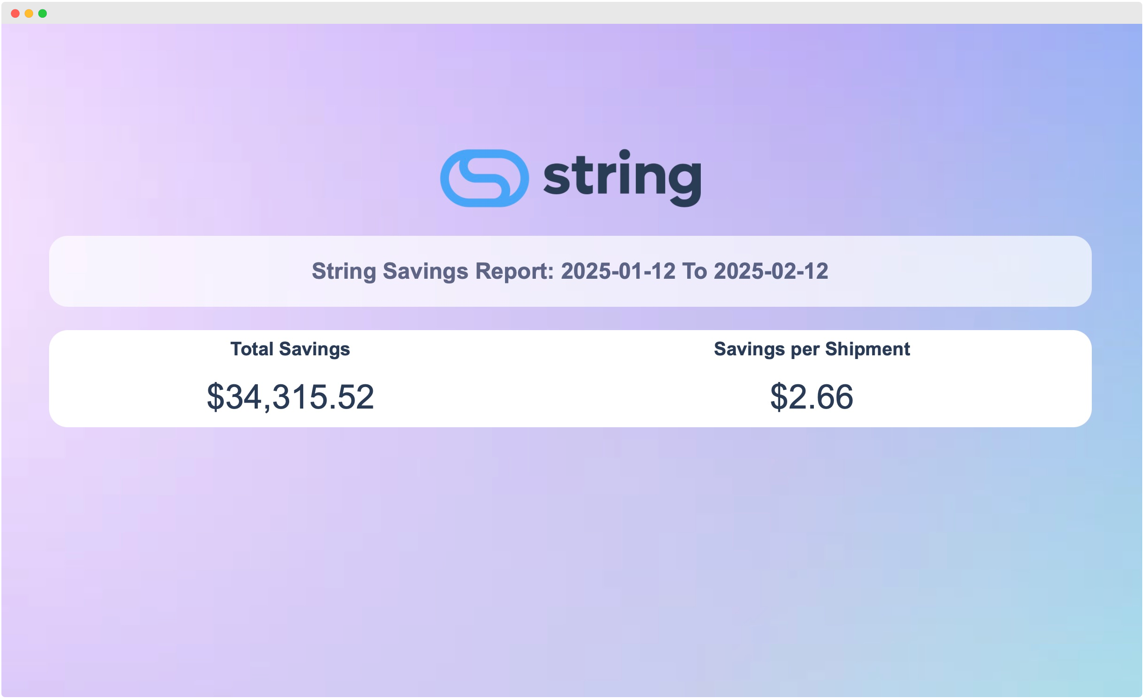Click the $34,315.52 total savings value

(x=291, y=397)
